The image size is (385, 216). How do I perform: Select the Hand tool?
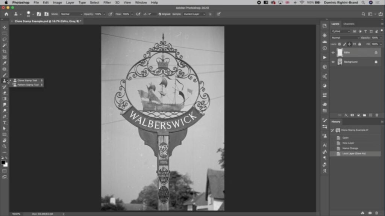pos(5,140)
